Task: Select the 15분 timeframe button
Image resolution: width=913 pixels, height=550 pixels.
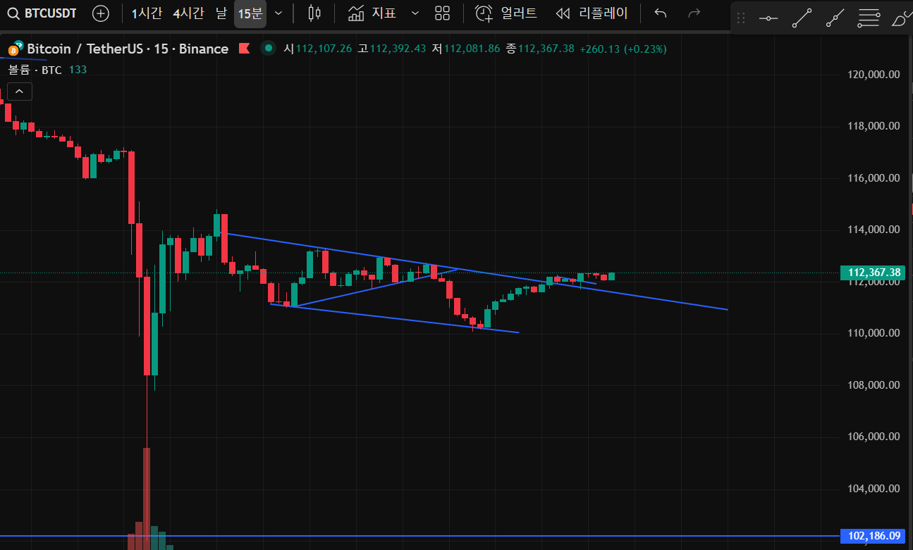Action: (x=250, y=13)
